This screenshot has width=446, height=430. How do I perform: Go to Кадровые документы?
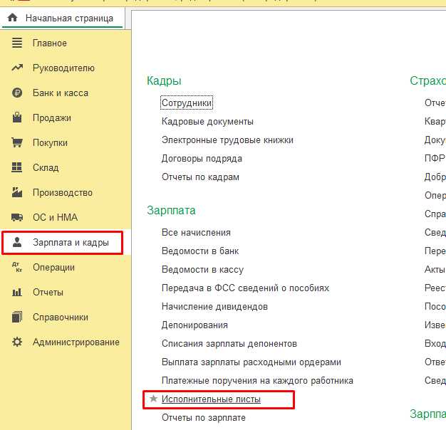[207, 122]
